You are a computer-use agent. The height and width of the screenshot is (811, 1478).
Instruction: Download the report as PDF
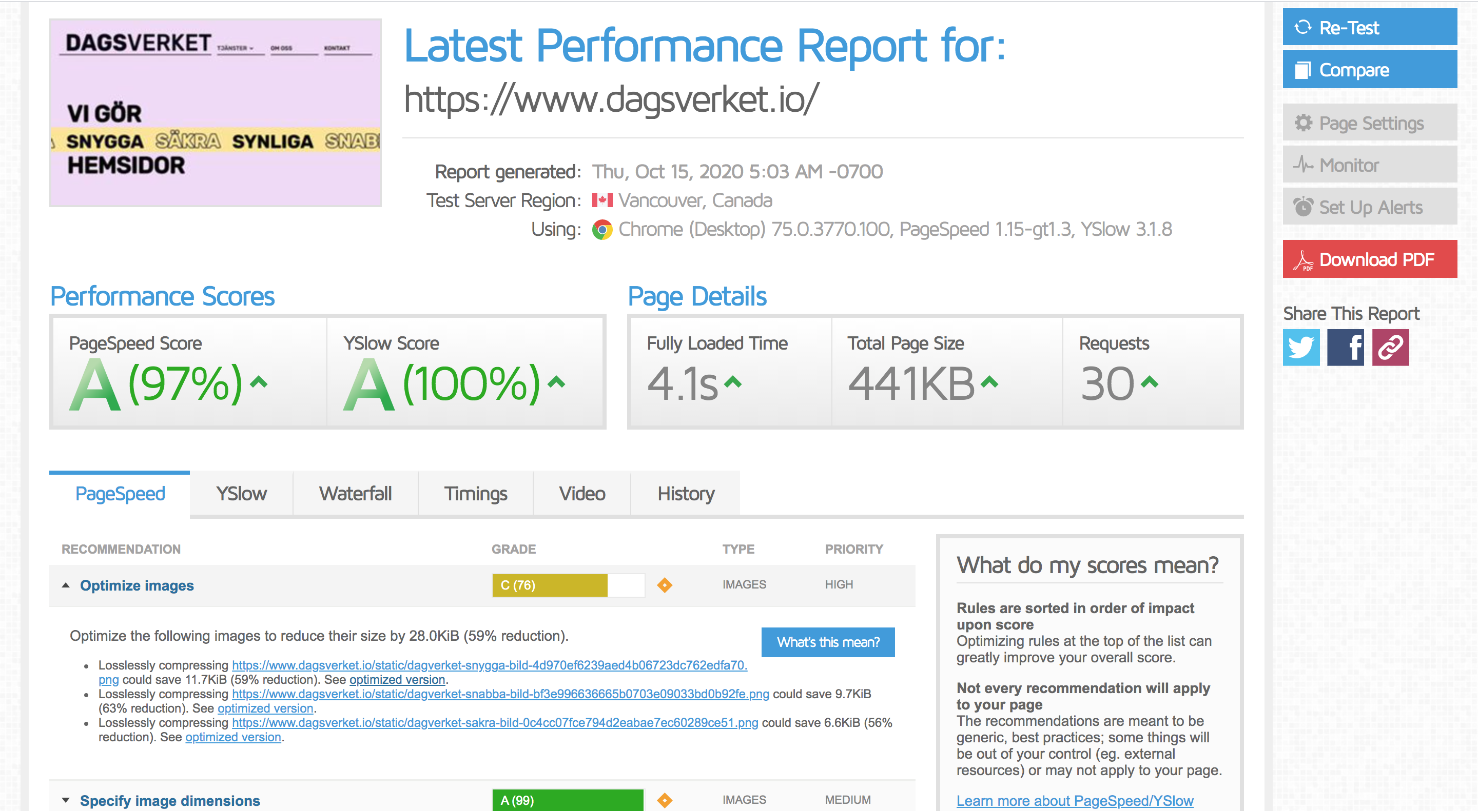(1370, 259)
